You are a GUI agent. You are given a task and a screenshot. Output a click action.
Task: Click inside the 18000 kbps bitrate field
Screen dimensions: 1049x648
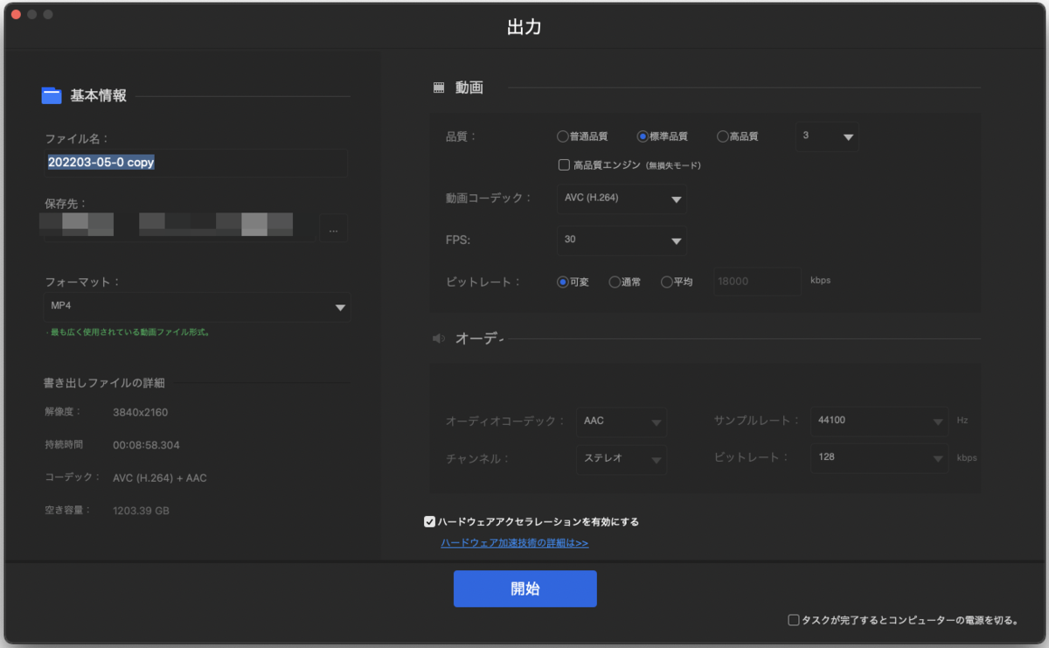coord(756,281)
